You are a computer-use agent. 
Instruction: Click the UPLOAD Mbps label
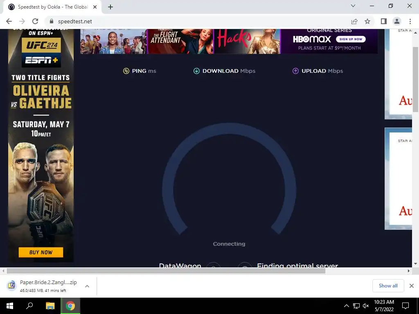click(322, 71)
